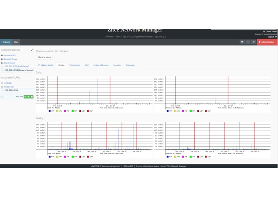Viewport: 278px width, 197px height.
Task: Open the info icon in top bar
Action: (x=248, y=42)
